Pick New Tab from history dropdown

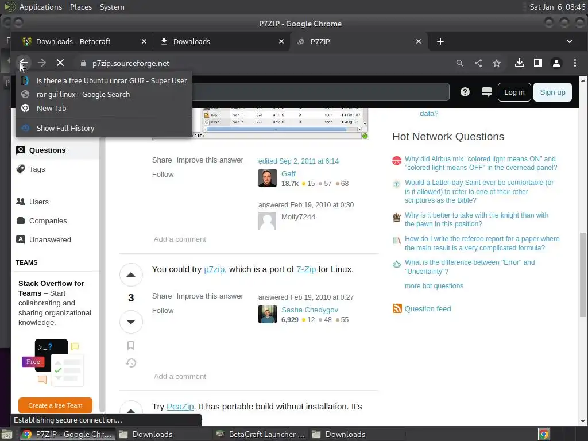[x=104, y=109]
